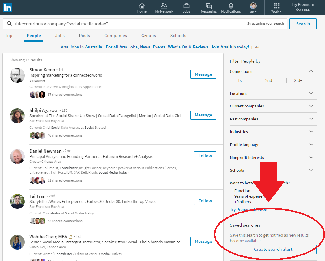This screenshot has height=261, width=325.
Task: Message Shilpi Agarwal
Action: click(x=203, y=115)
